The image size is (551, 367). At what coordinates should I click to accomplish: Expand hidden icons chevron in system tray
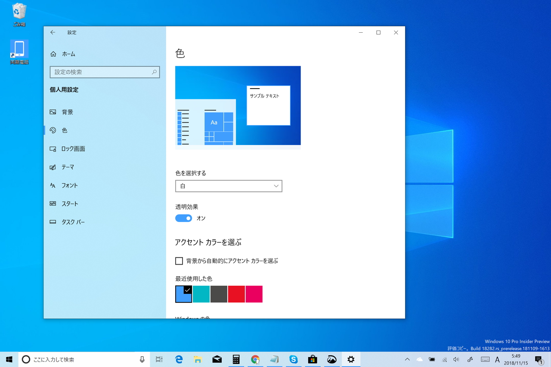click(407, 359)
